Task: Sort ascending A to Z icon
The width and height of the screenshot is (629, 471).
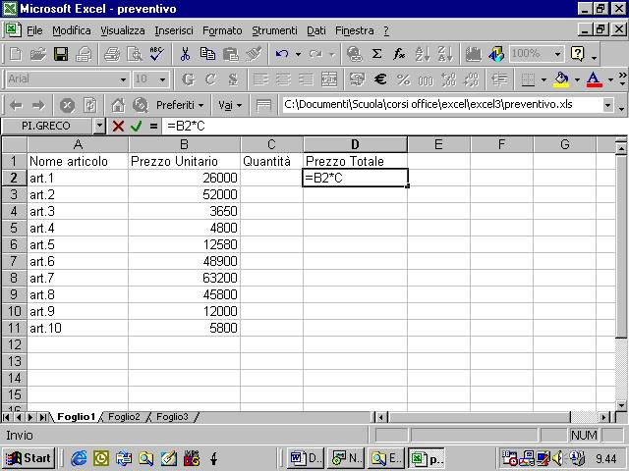Action: click(423, 54)
